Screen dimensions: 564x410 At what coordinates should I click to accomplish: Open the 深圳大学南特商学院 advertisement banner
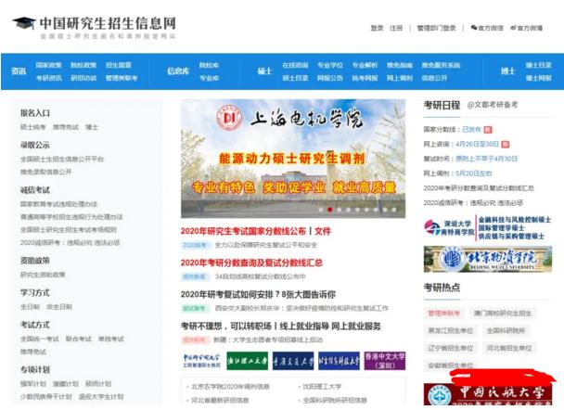[488, 228]
